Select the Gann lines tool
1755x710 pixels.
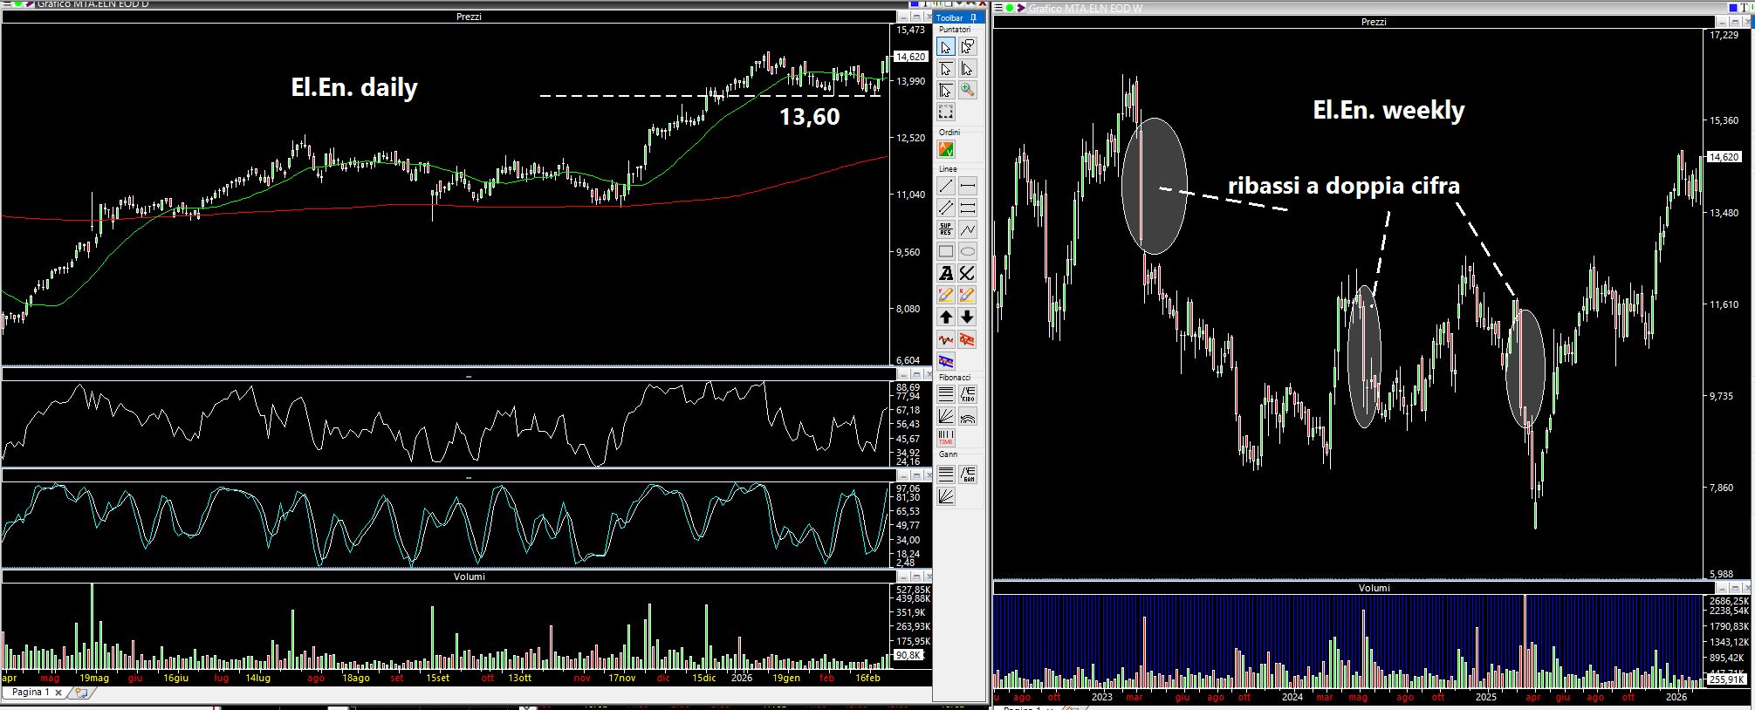(x=946, y=474)
